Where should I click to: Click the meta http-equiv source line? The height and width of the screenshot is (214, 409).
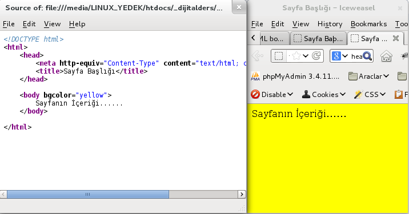(141, 63)
